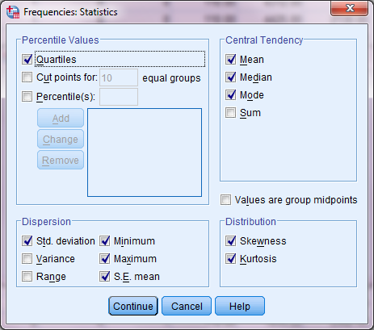
Task: Check the Range checkbox
Action: point(27,276)
